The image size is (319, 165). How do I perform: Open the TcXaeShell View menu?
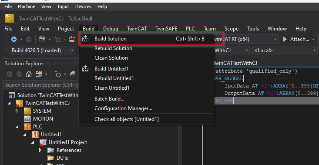[x=44, y=29]
